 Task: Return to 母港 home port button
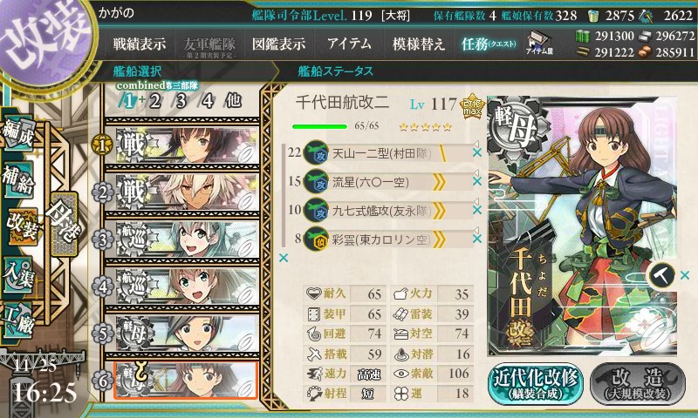click(x=65, y=224)
